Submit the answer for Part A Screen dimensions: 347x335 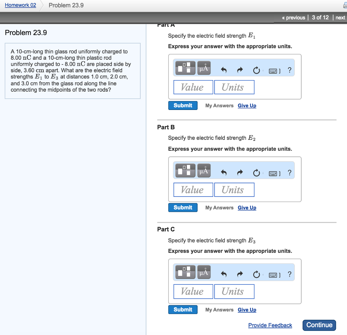tap(183, 105)
